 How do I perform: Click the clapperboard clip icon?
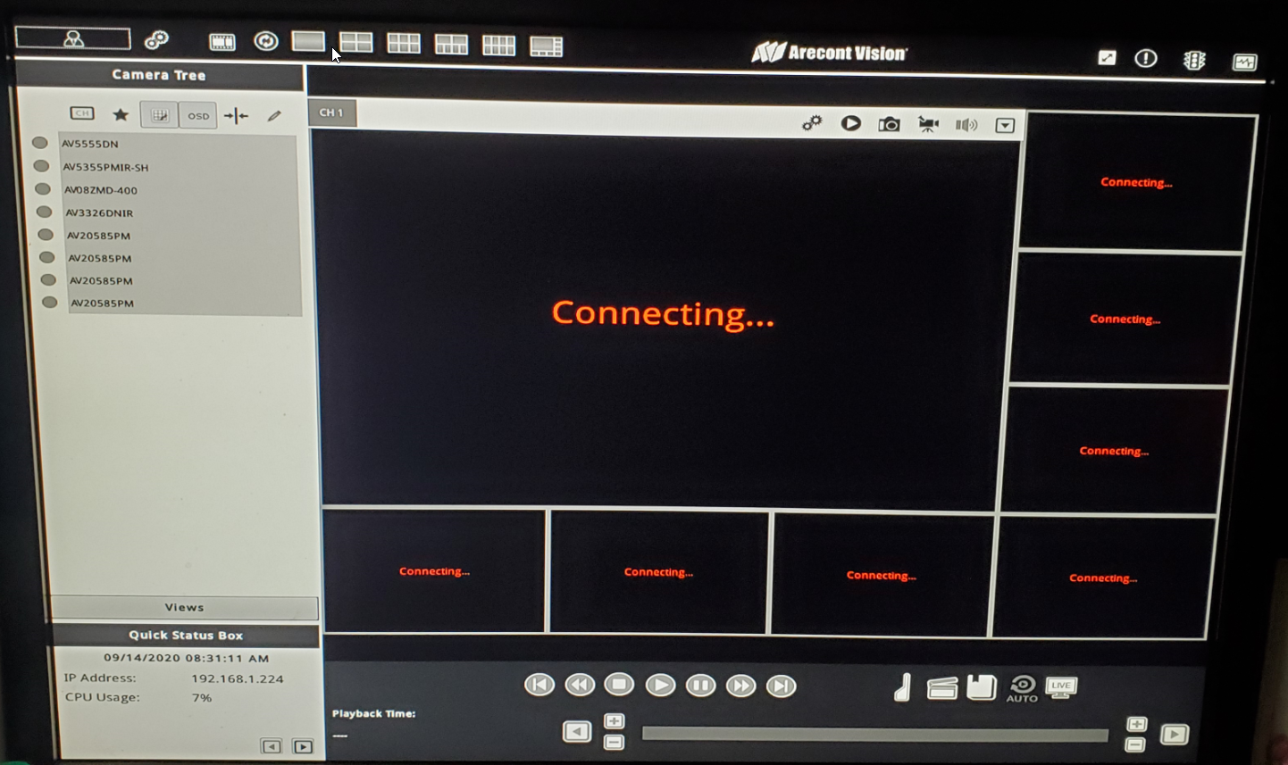click(942, 688)
